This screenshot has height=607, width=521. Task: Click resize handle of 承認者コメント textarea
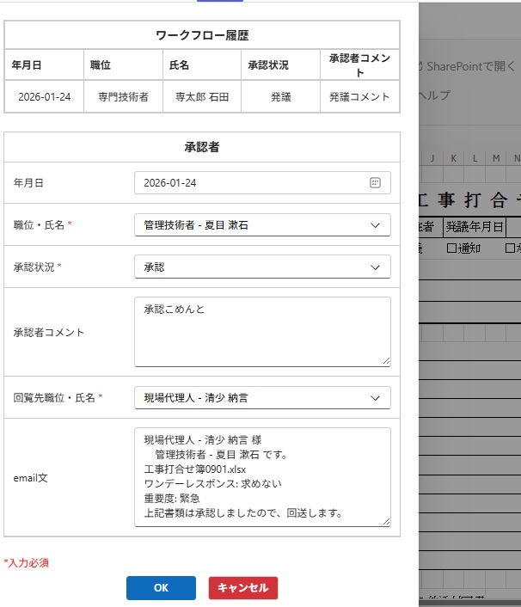tap(386, 361)
